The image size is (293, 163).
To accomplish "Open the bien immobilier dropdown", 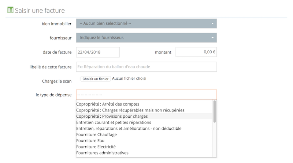I will [x=146, y=23].
